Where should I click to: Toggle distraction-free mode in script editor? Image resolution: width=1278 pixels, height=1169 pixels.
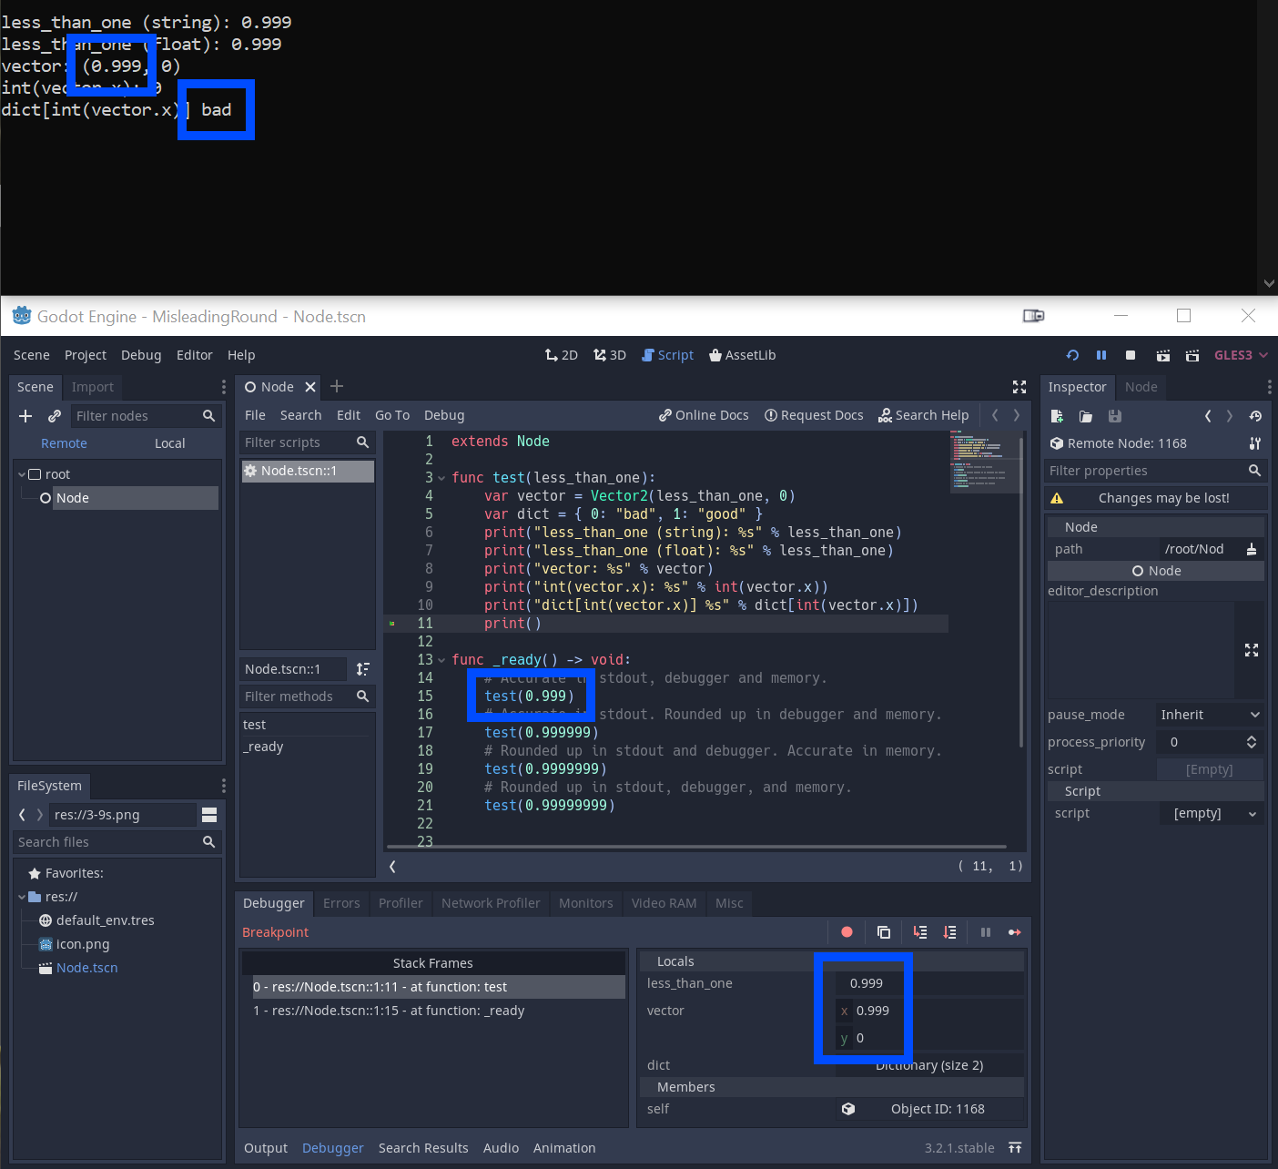pyautogui.click(x=1019, y=386)
